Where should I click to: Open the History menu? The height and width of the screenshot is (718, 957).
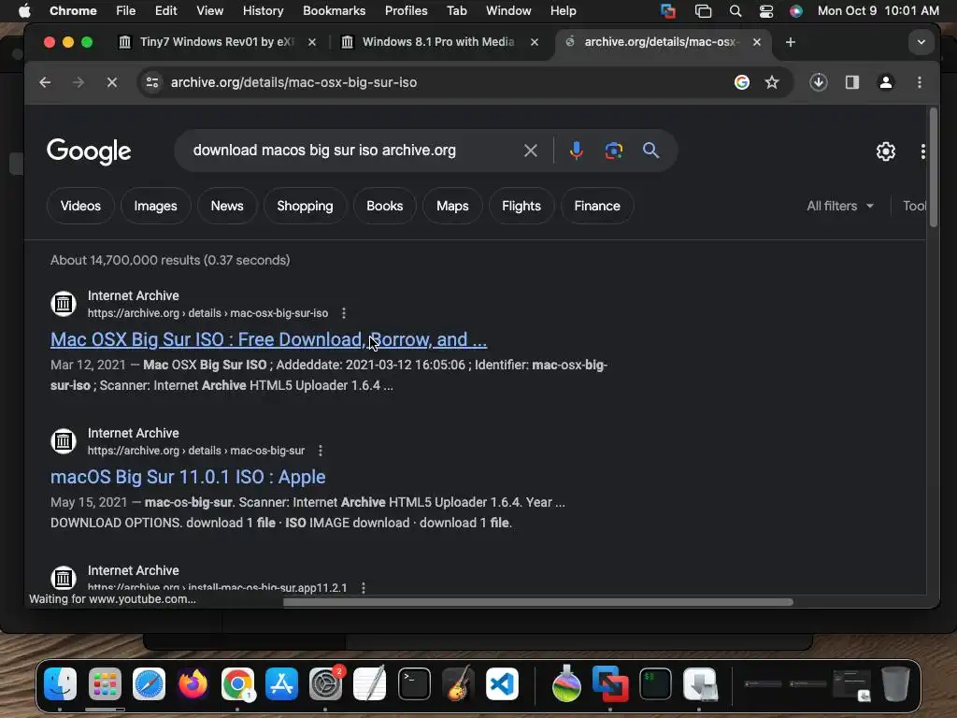tap(263, 11)
